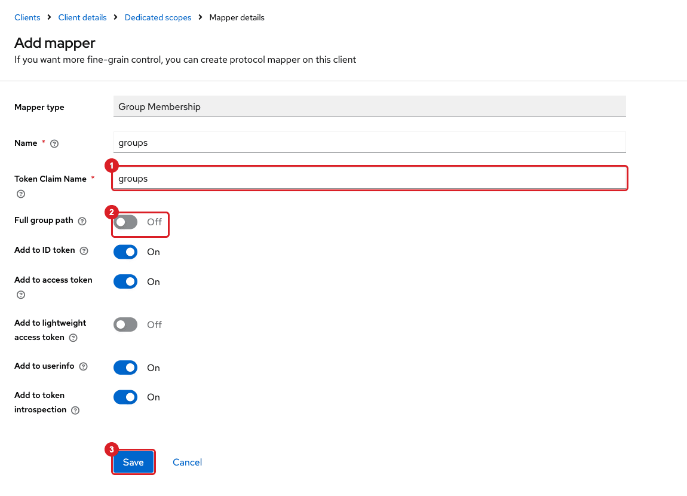Disable Add to access token switch
Screen dimensions: 687x496
coord(125,281)
